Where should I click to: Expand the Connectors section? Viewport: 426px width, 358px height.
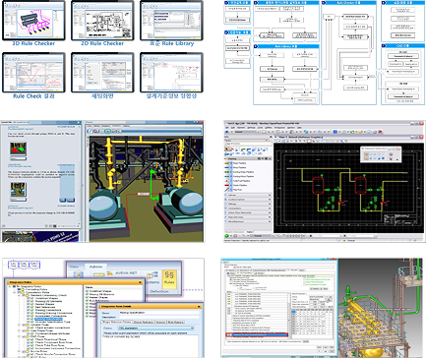248,209
